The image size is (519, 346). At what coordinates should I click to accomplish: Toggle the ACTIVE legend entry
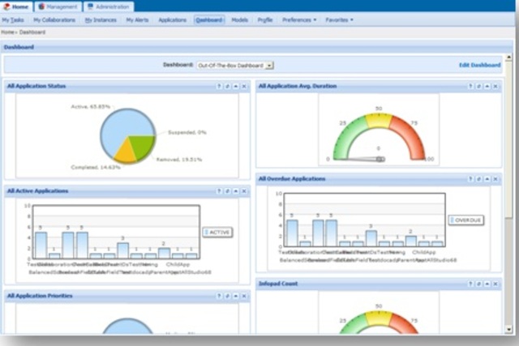217,233
